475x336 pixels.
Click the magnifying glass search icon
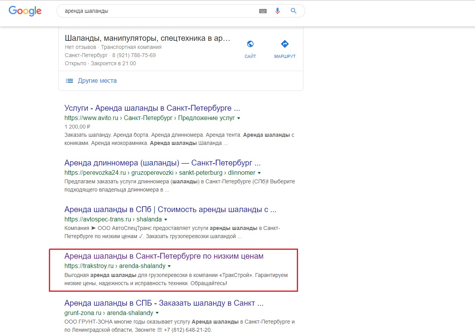pos(293,11)
